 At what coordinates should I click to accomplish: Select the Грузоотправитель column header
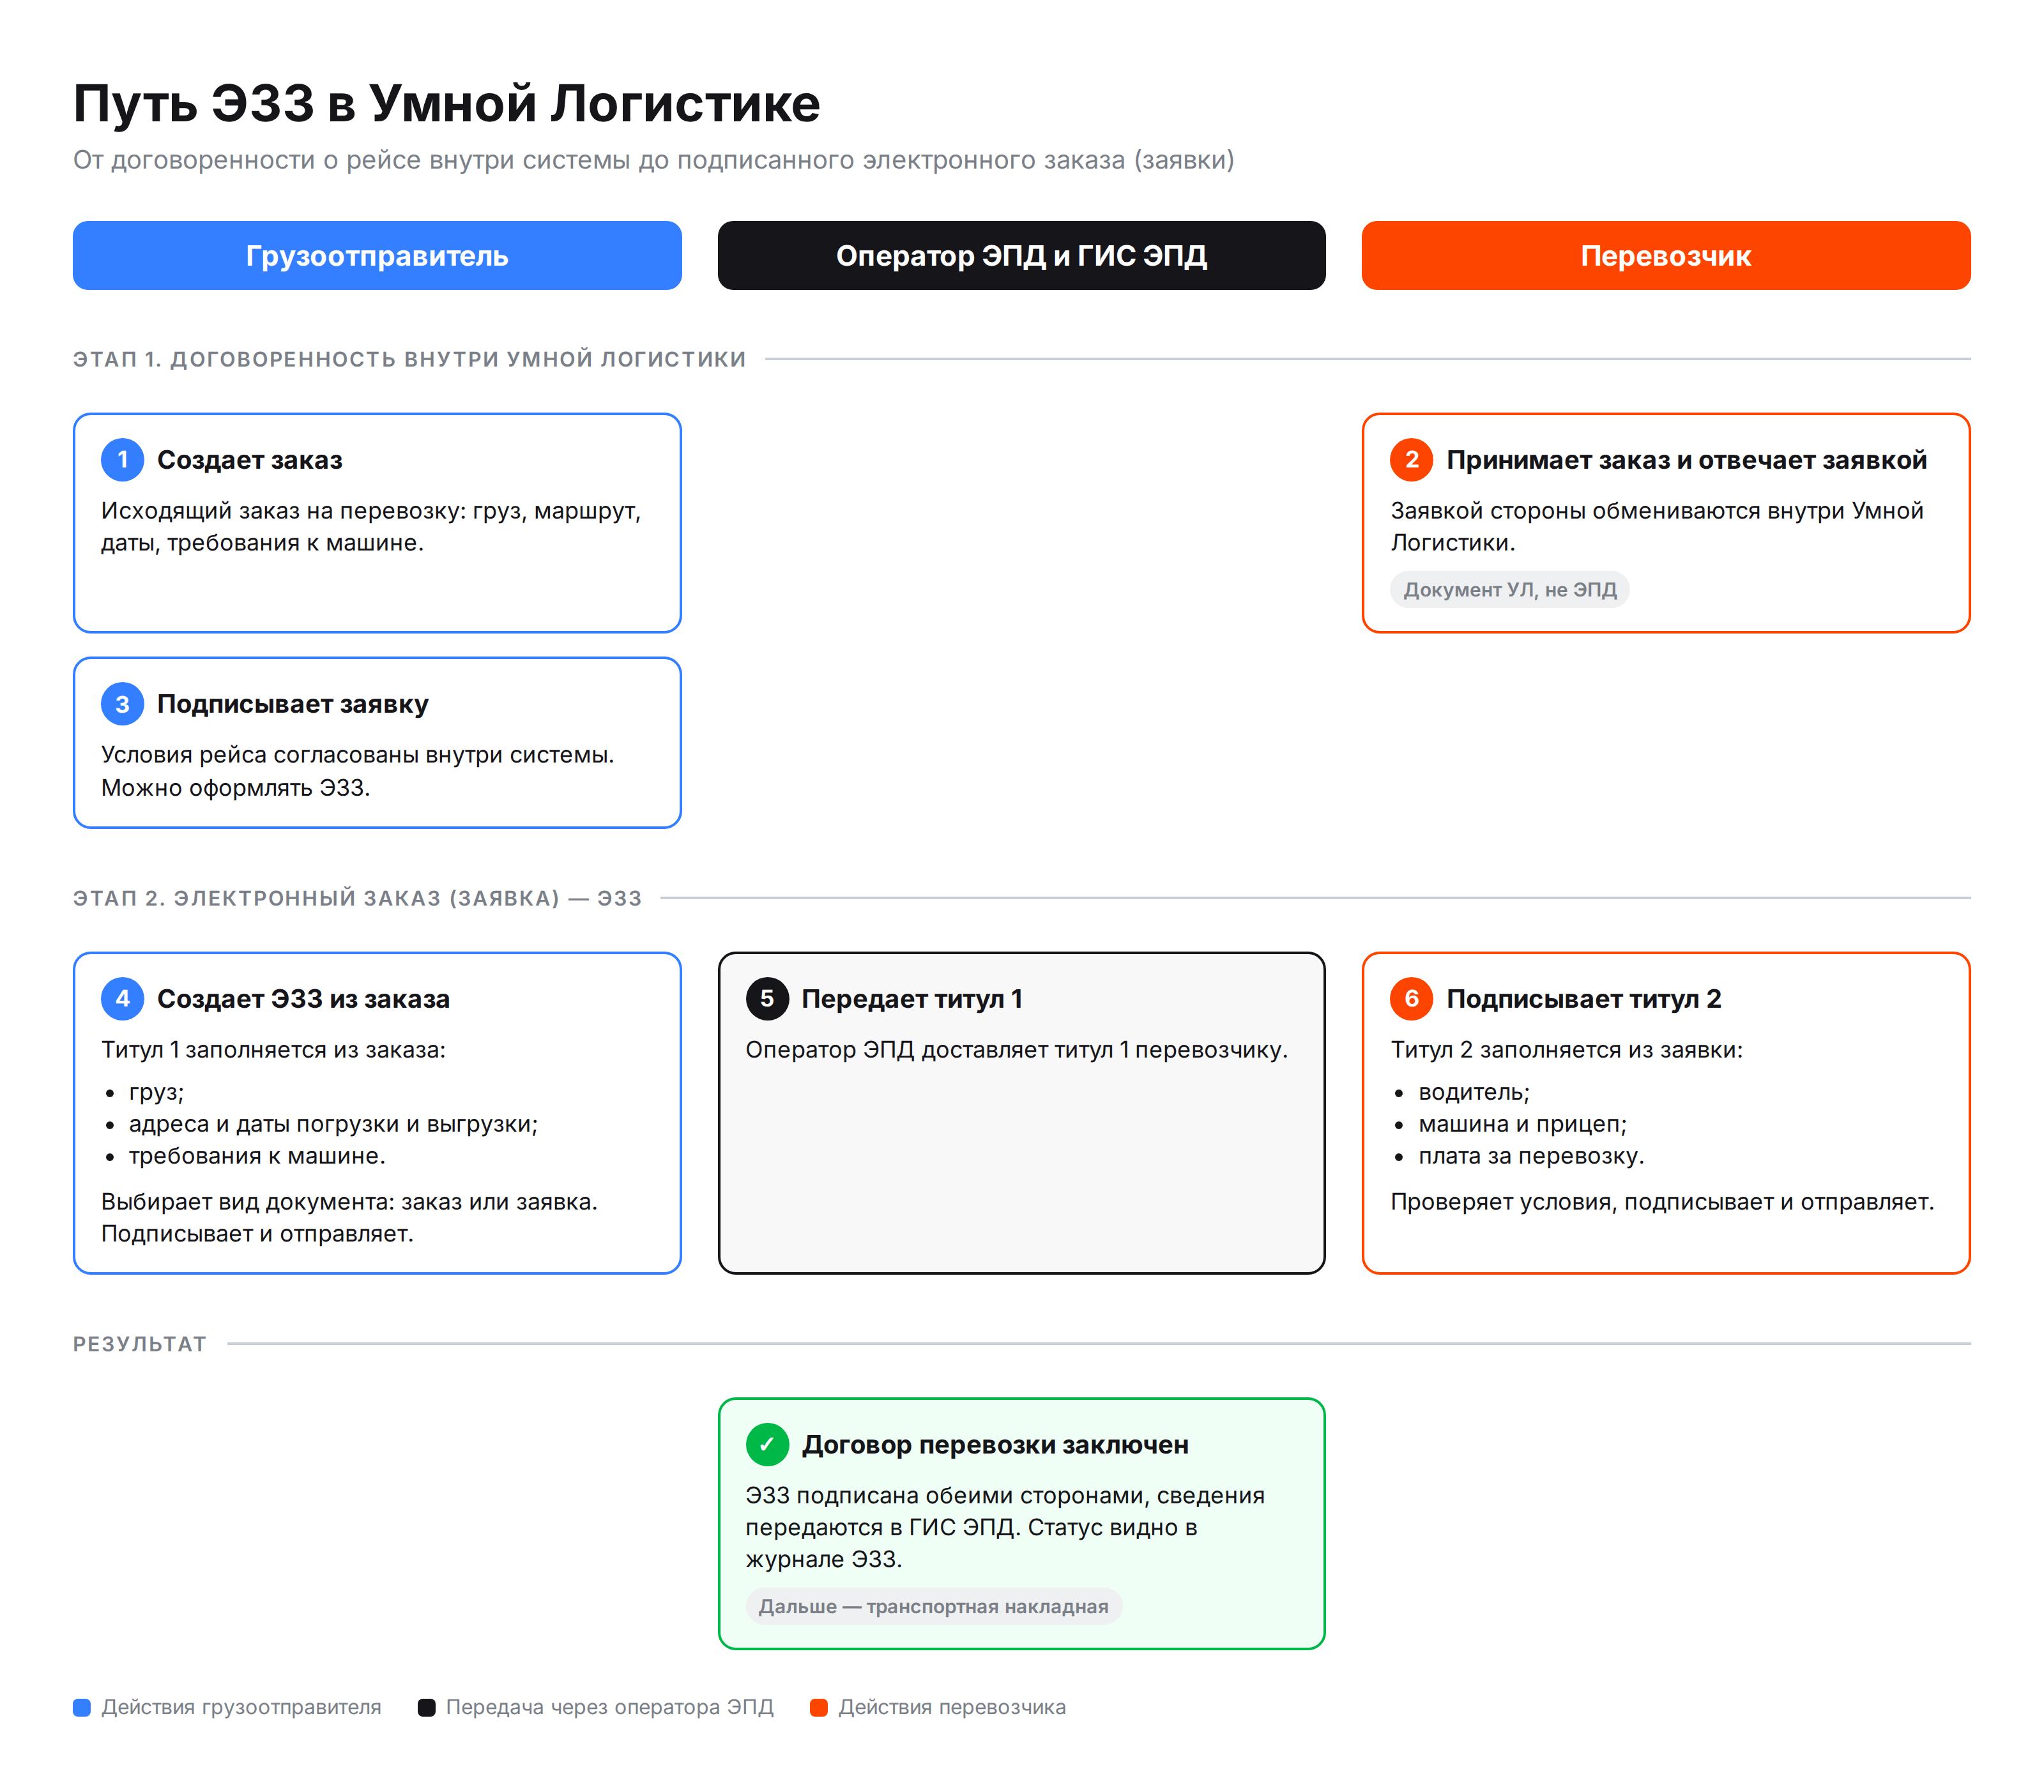[377, 256]
